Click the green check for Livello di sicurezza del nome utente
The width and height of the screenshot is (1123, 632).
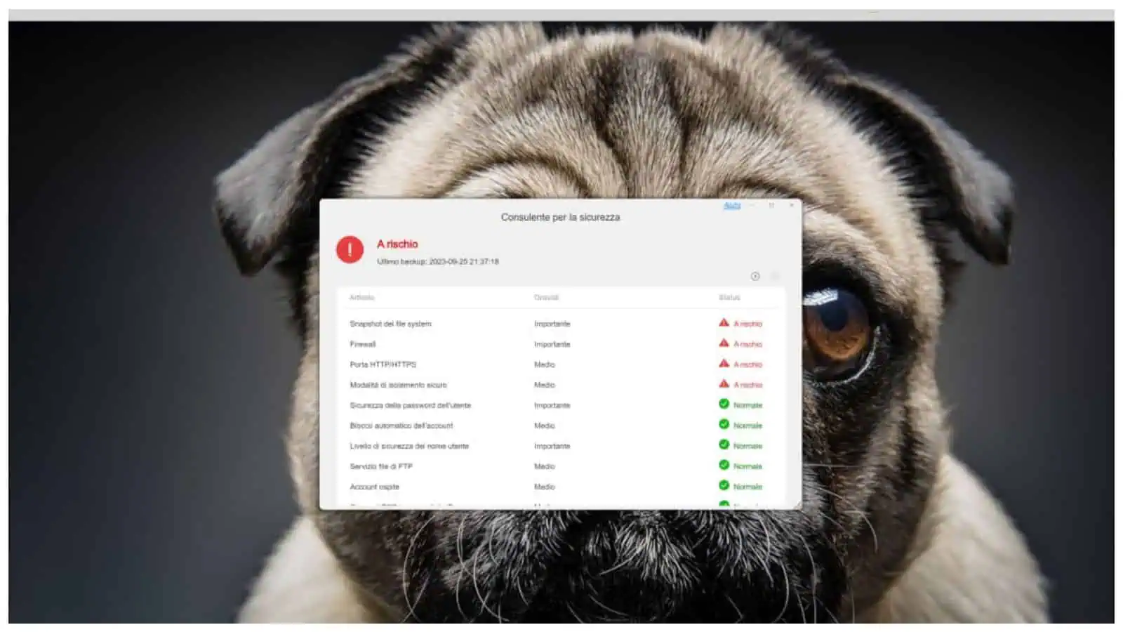point(724,445)
